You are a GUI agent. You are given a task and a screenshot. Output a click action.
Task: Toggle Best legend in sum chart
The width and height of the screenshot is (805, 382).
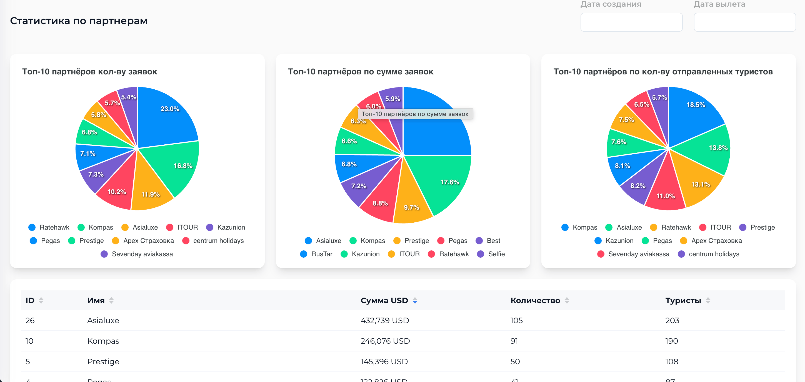tap(488, 241)
